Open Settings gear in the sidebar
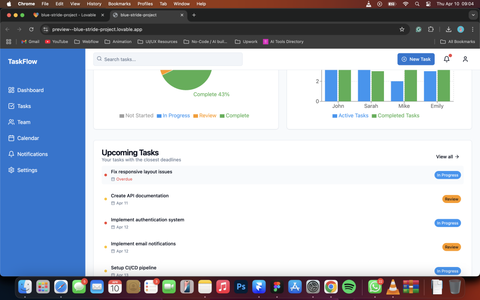480x300 pixels. click(11, 170)
